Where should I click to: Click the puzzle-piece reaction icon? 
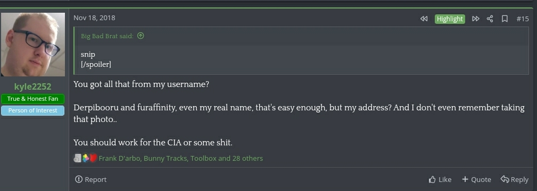coord(86,158)
